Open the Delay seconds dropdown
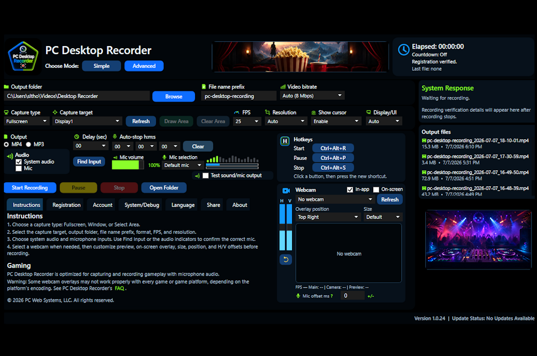The width and height of the screenshot is (537, 356). coord(91,146)
